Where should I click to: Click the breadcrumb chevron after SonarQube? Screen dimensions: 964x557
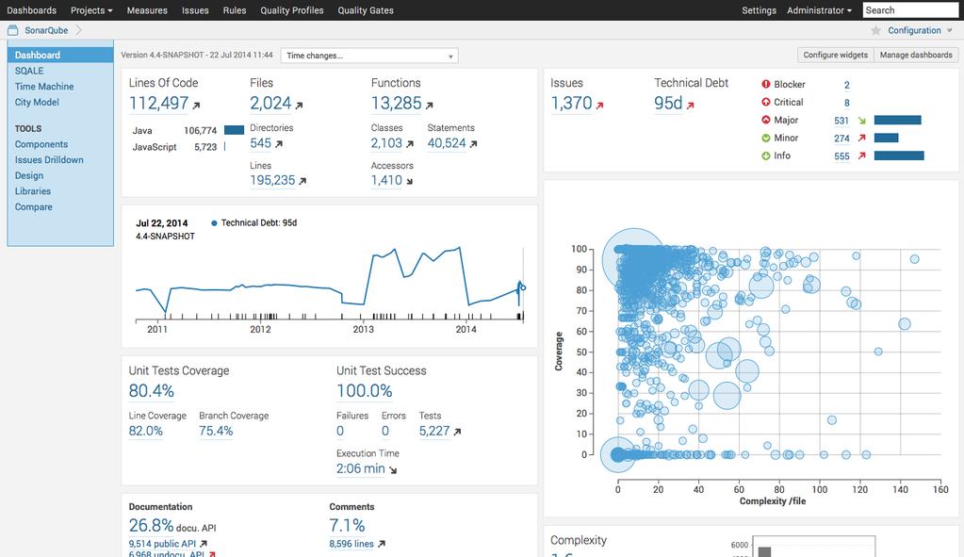point(79,30)
